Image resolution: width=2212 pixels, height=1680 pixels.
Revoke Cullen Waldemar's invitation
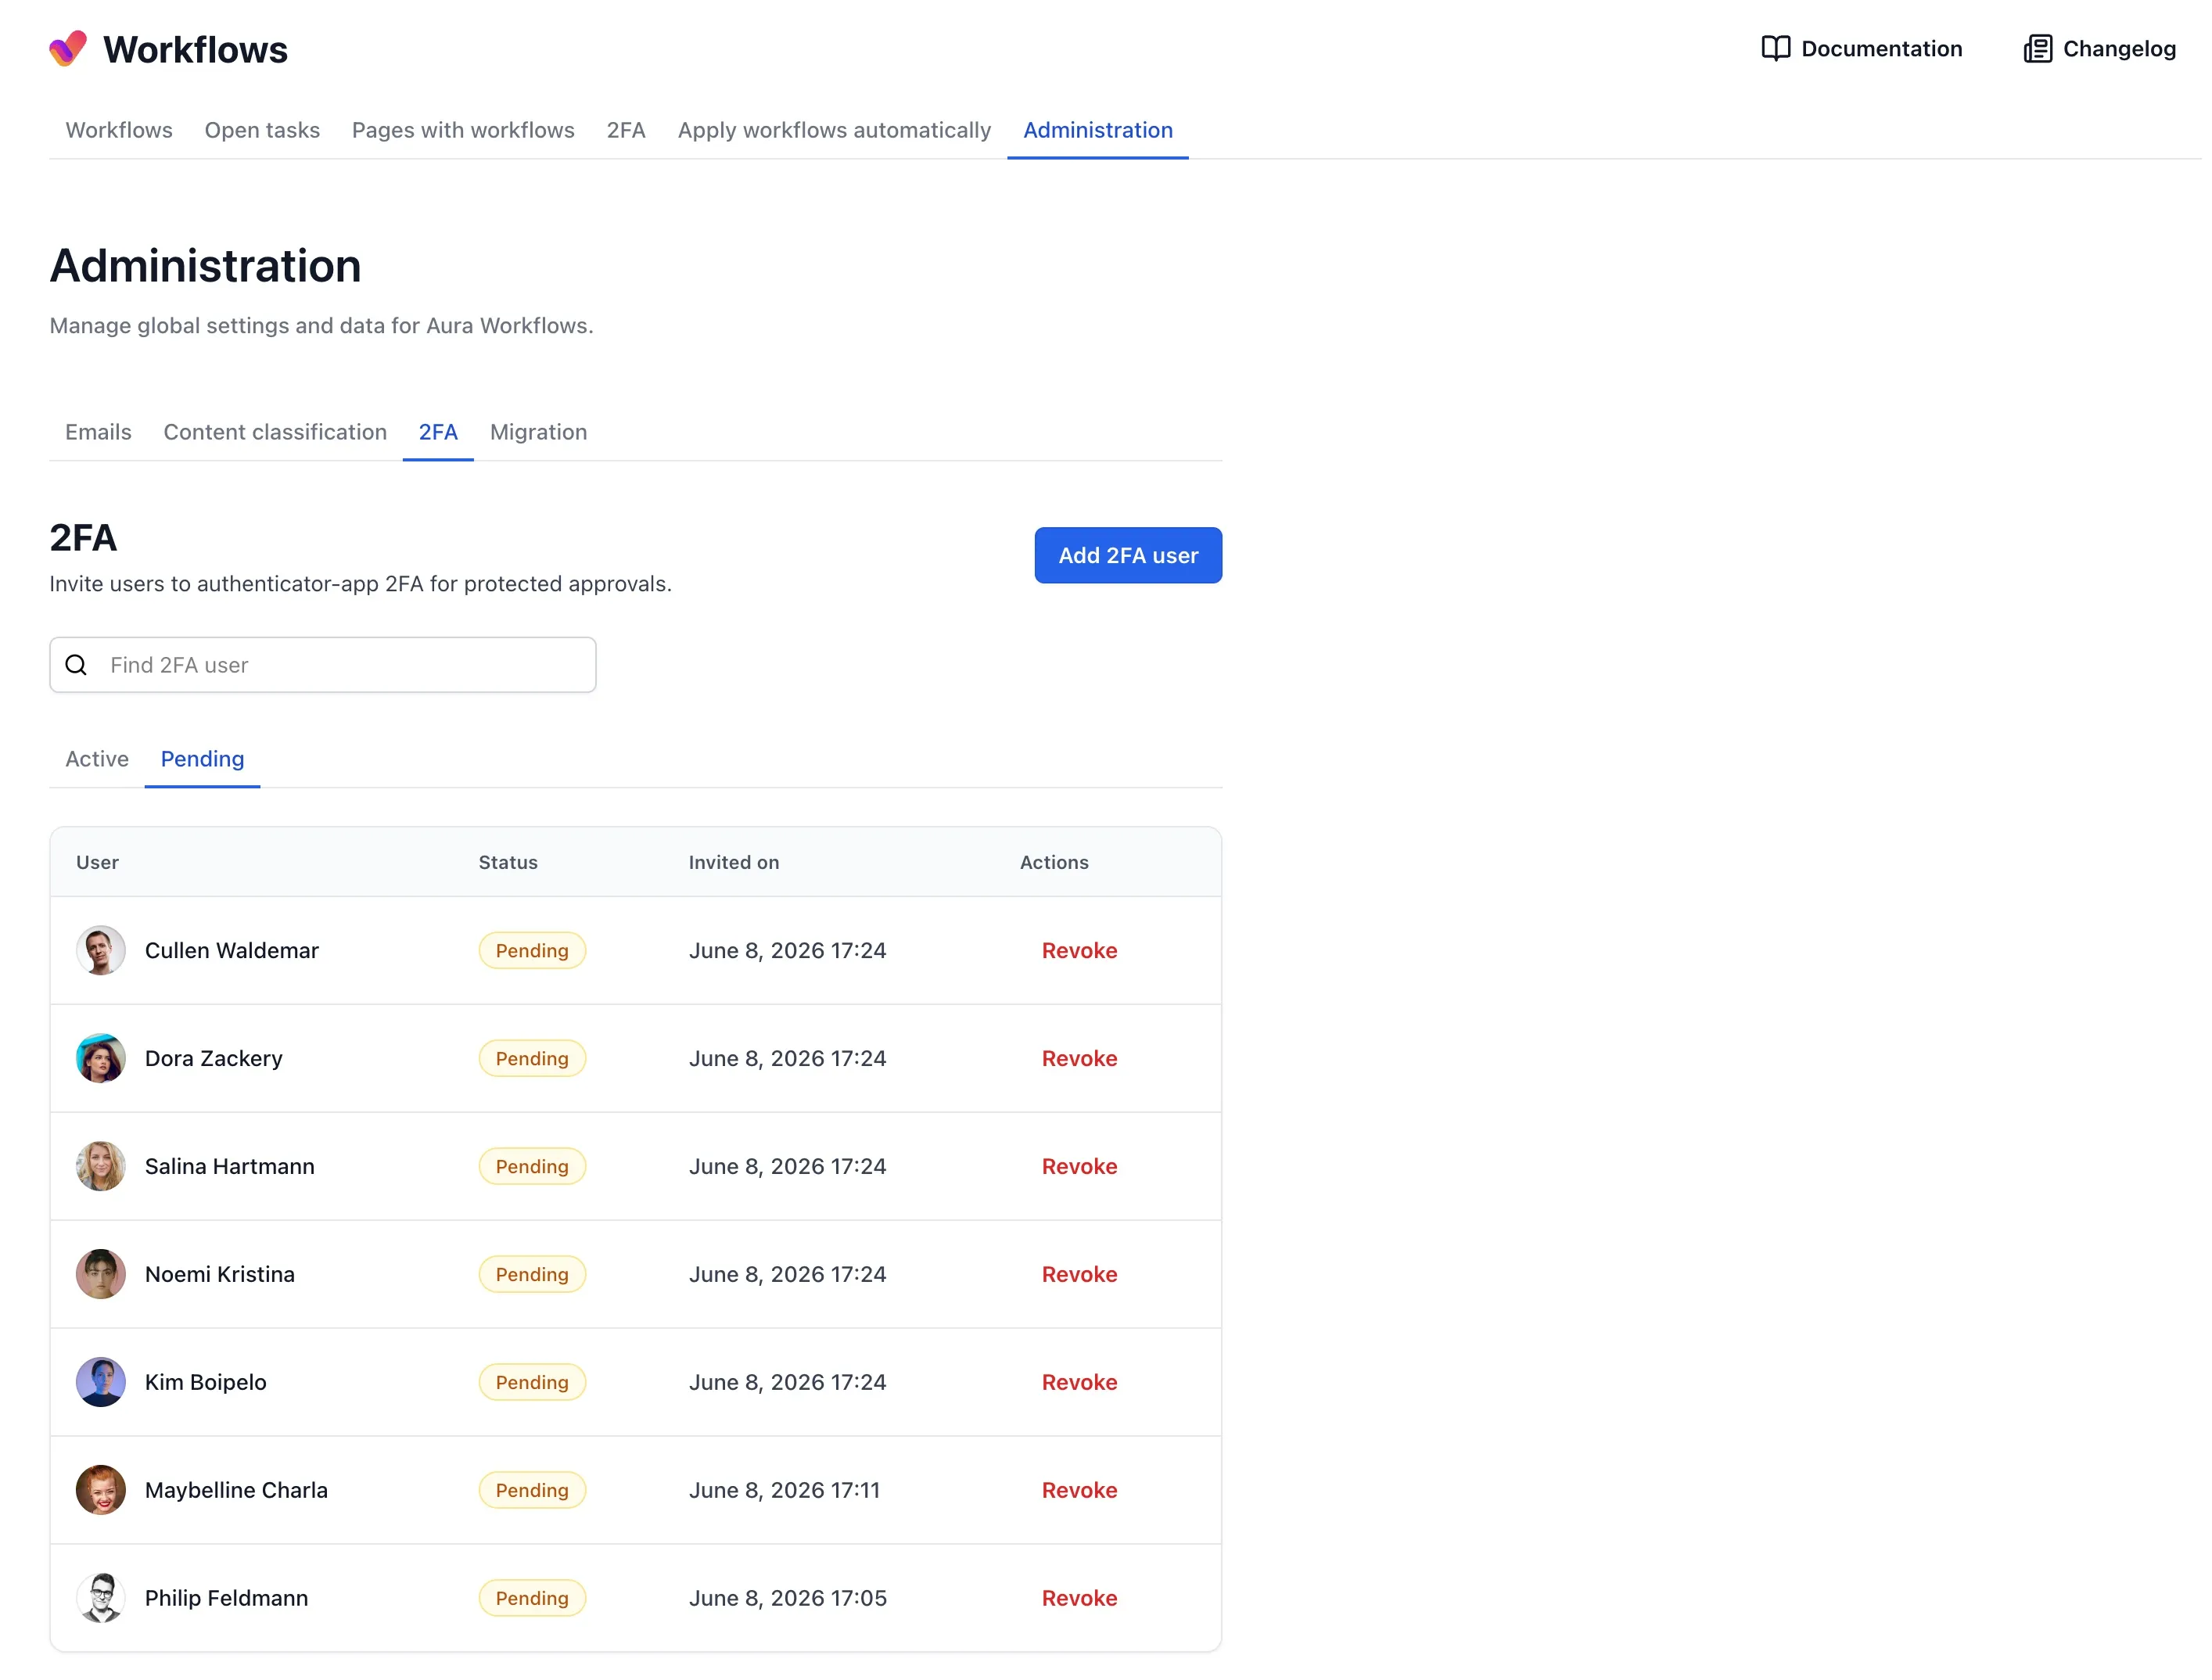point(1079,950)
